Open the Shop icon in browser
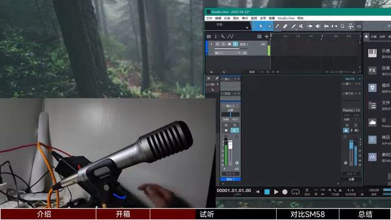 (372, 140)
